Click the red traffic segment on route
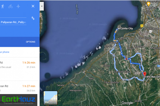The height and width of the screenshot is (106, 160). [x=126, y=59]
